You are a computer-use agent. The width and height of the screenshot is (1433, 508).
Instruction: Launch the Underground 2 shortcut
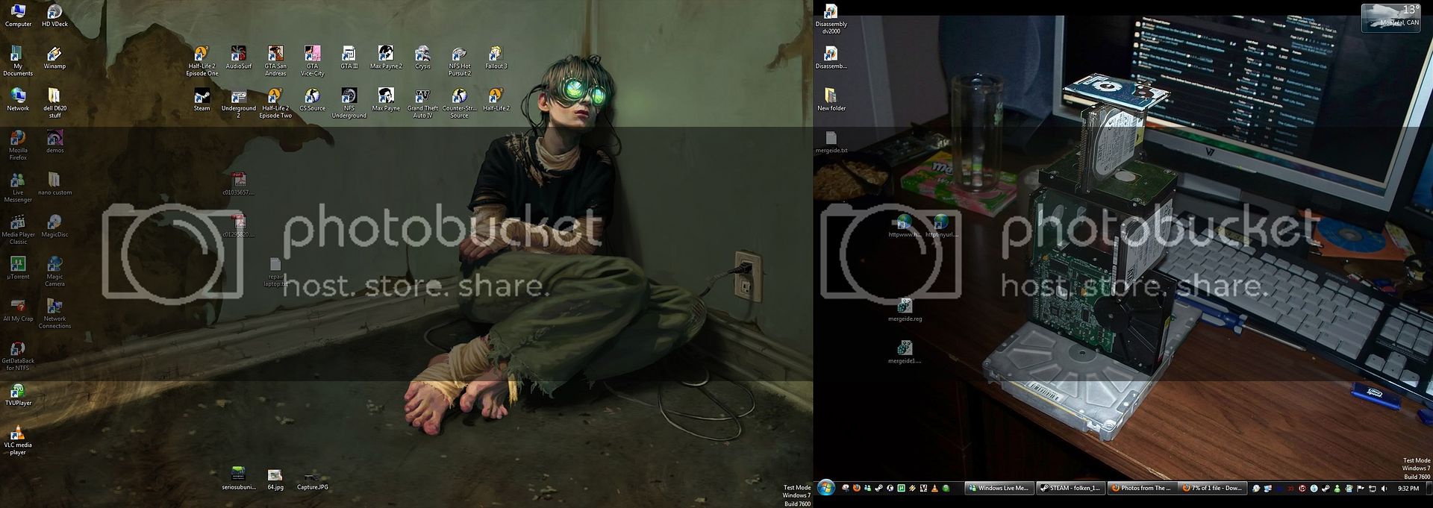[x=239, y=103]
